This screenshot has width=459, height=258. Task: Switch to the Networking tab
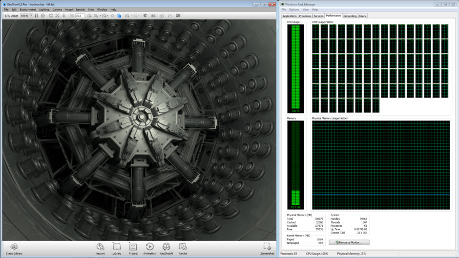pos(350,16)
